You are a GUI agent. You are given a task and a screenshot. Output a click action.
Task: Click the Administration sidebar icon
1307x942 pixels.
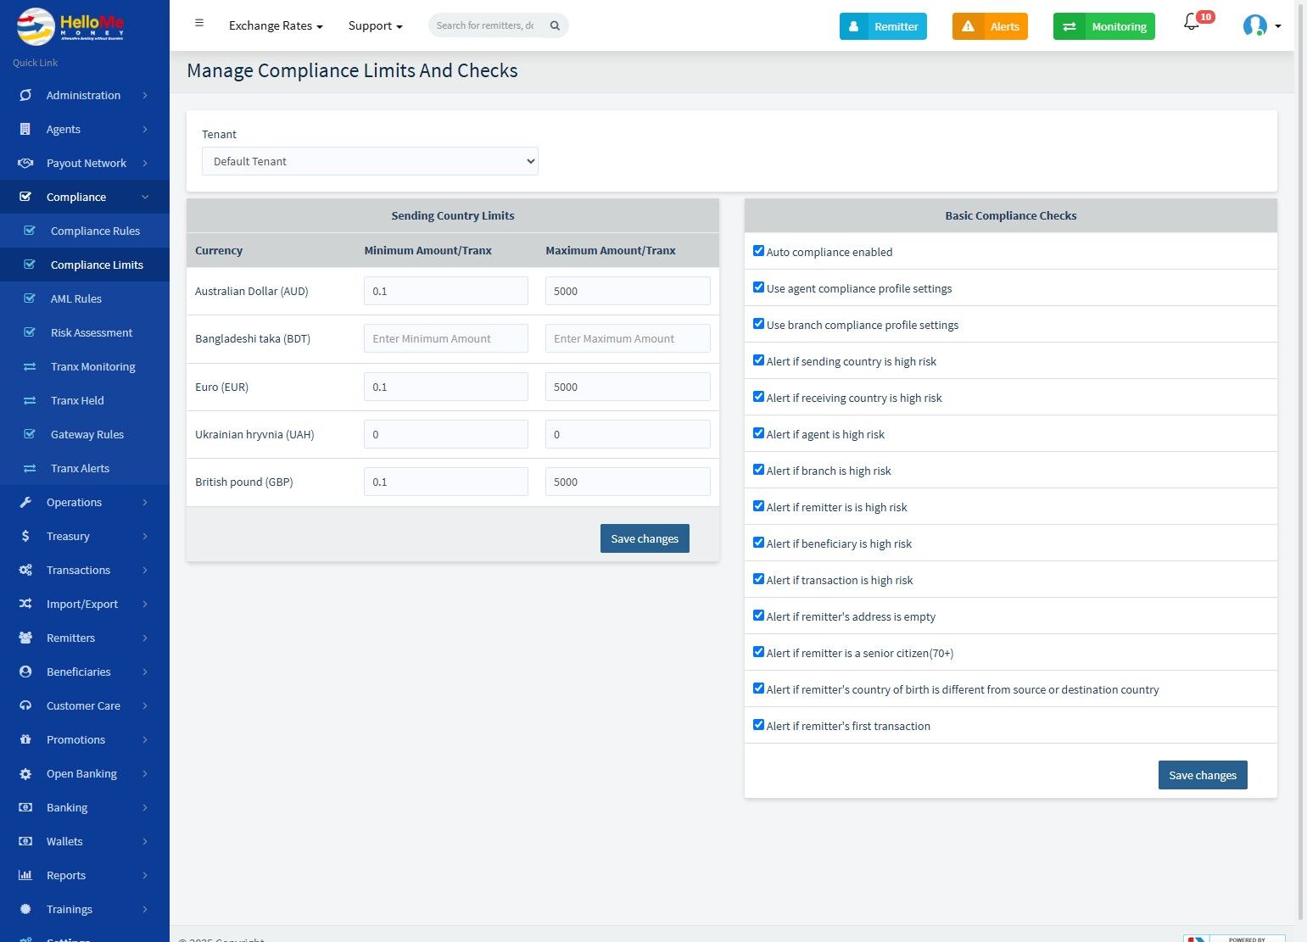(25, 95)
